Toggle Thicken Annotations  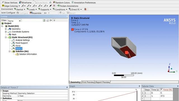tap(67, 6)
